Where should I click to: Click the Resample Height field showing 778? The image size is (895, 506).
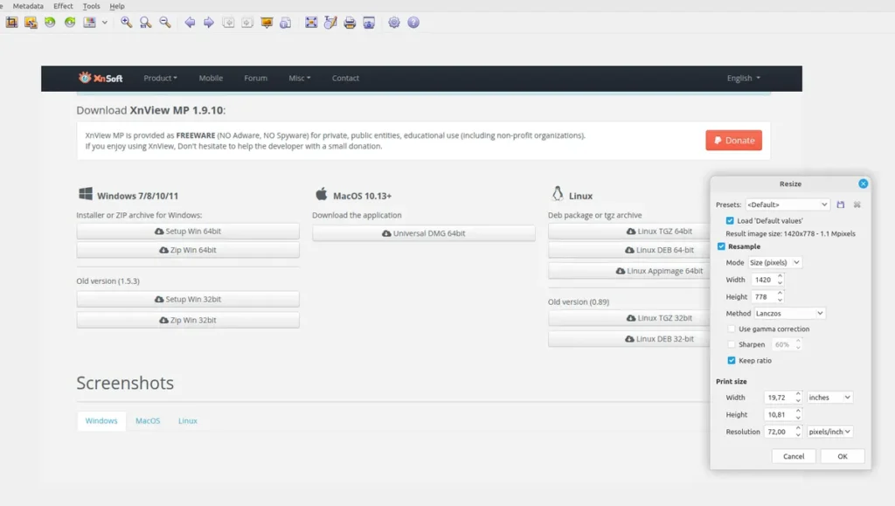tap(764, 296)
